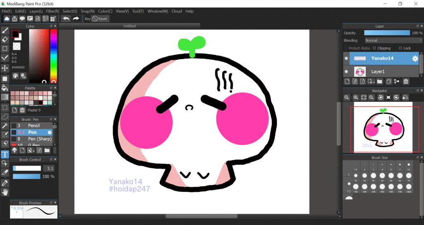Hide Layer1 visibility dot
424x225 pixels.
tap(346, 72)
